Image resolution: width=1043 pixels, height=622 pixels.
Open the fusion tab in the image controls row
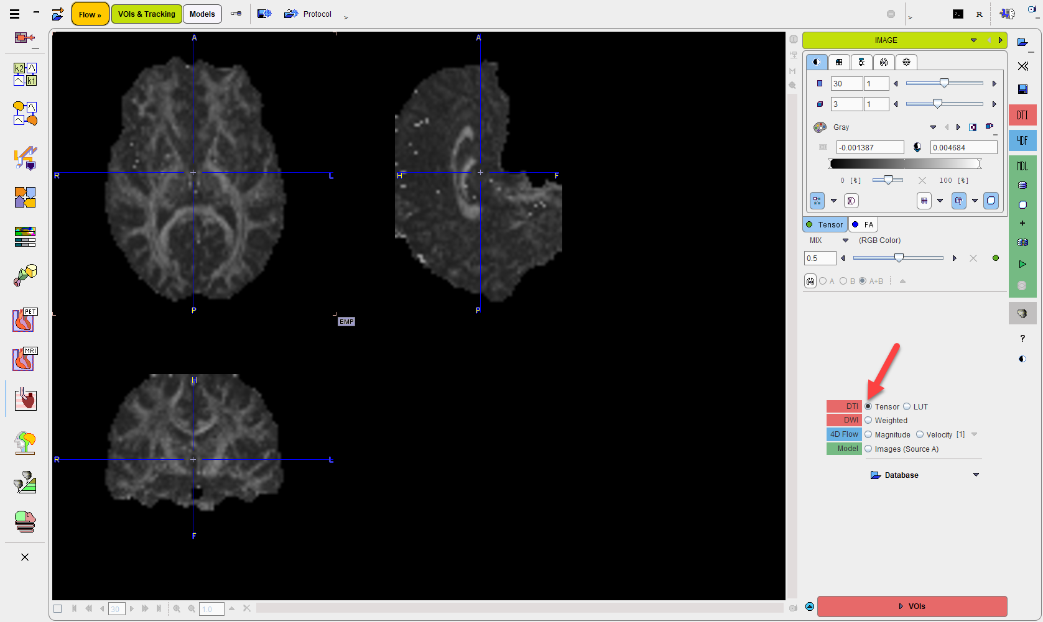coord(884,62)
